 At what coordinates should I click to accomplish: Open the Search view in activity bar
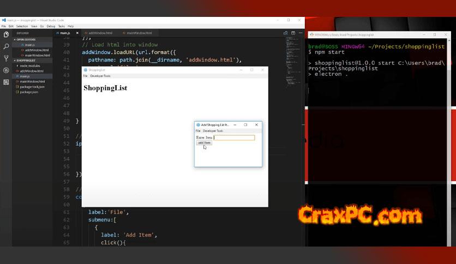click(x=6, y=46)
